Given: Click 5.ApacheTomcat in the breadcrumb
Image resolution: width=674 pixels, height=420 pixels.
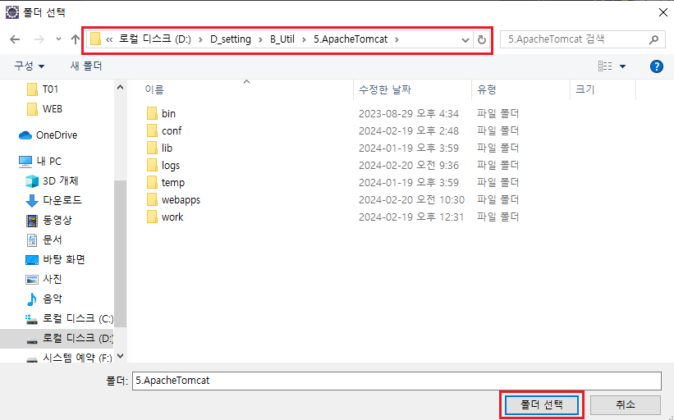Looking at the screenshot, I should (351, 39).
